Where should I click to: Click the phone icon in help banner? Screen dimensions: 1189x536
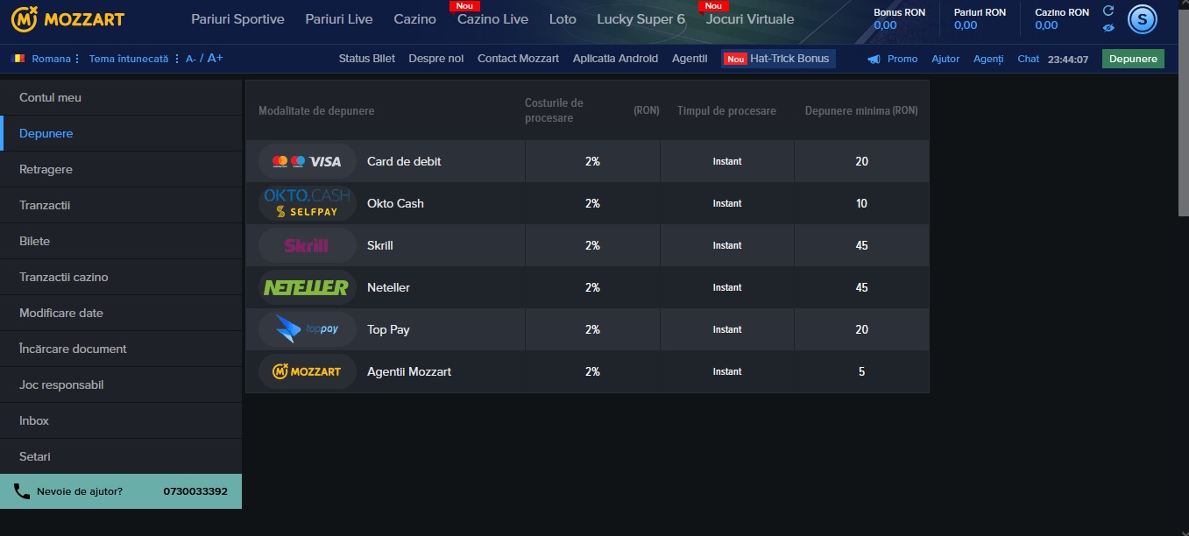(22, 491)
